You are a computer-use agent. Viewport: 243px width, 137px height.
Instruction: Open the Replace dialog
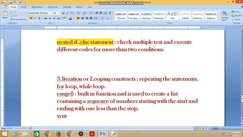237,16
